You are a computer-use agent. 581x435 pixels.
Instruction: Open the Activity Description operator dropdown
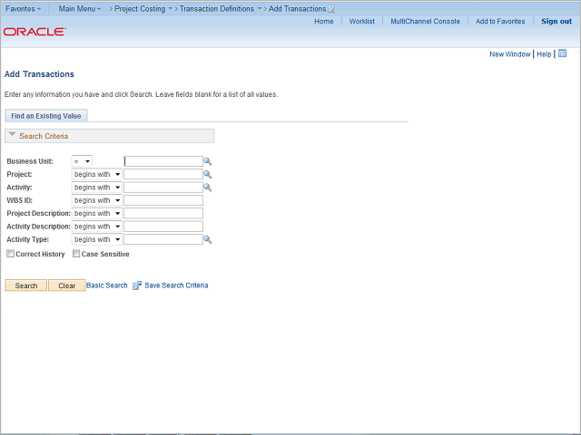point(97,227)
